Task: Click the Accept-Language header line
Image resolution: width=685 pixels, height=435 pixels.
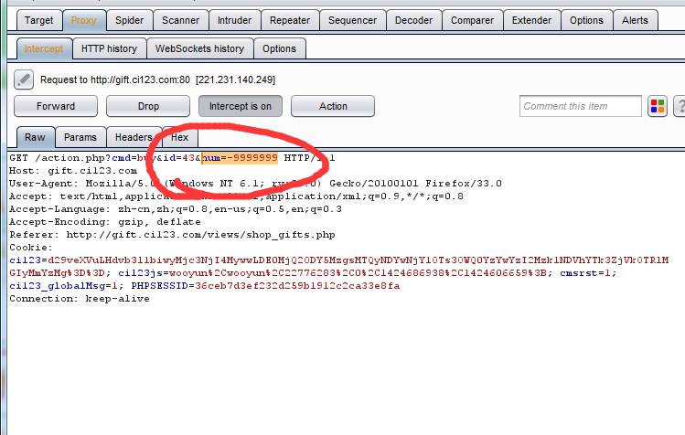Action: [176, 209]
